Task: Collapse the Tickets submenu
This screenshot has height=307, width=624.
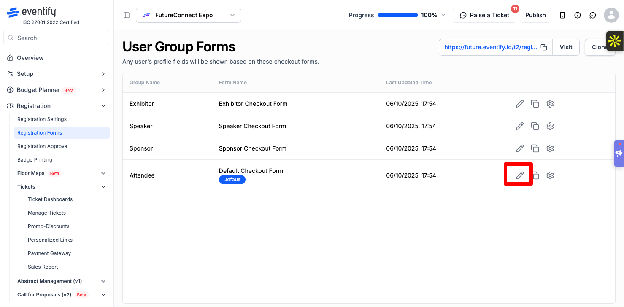Action: [x=103, y=187]
